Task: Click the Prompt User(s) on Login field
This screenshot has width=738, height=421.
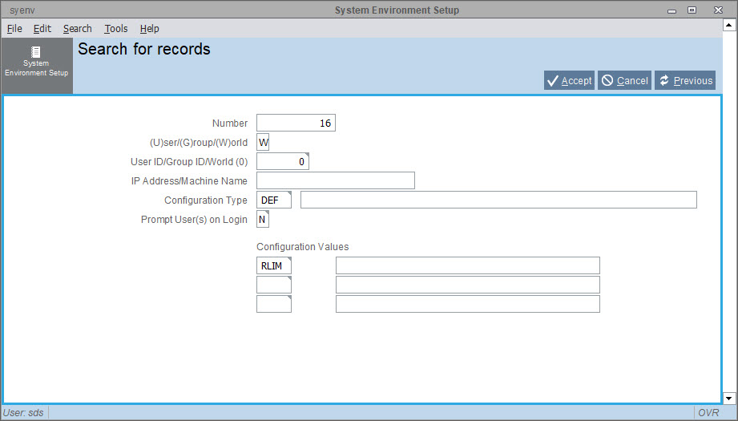Action: coord(263,220)
